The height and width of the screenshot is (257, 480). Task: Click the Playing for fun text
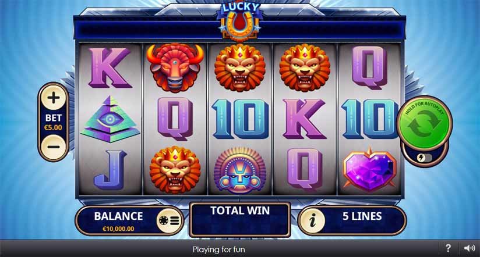pyautogui.click(x=219, y=249)
